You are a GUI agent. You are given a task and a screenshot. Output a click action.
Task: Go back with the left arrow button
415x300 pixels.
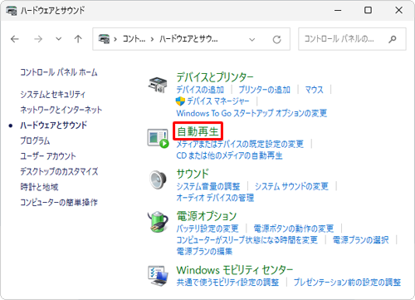15,39
